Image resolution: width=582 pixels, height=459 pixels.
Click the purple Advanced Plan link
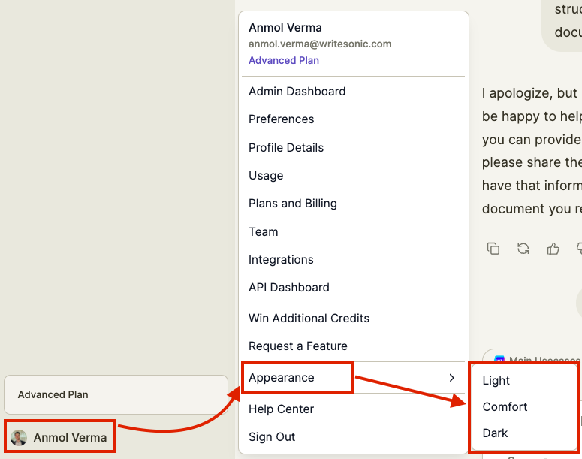tap(284, 60)
